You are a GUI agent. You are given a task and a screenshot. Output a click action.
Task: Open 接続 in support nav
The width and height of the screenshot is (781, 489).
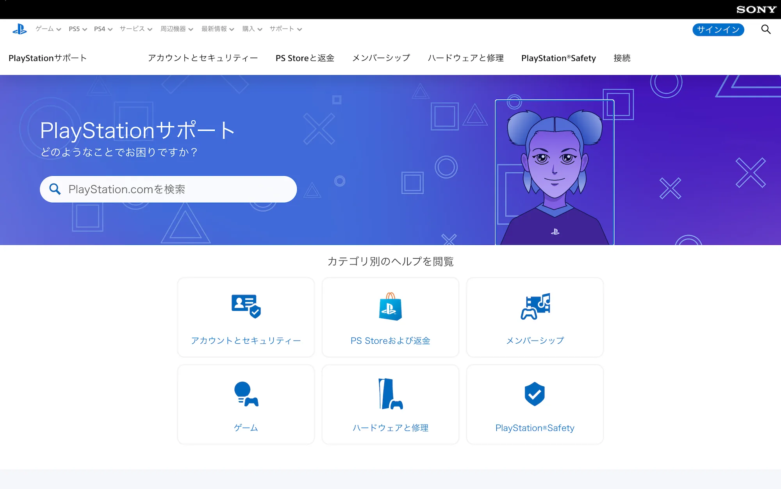pos(622,58)
